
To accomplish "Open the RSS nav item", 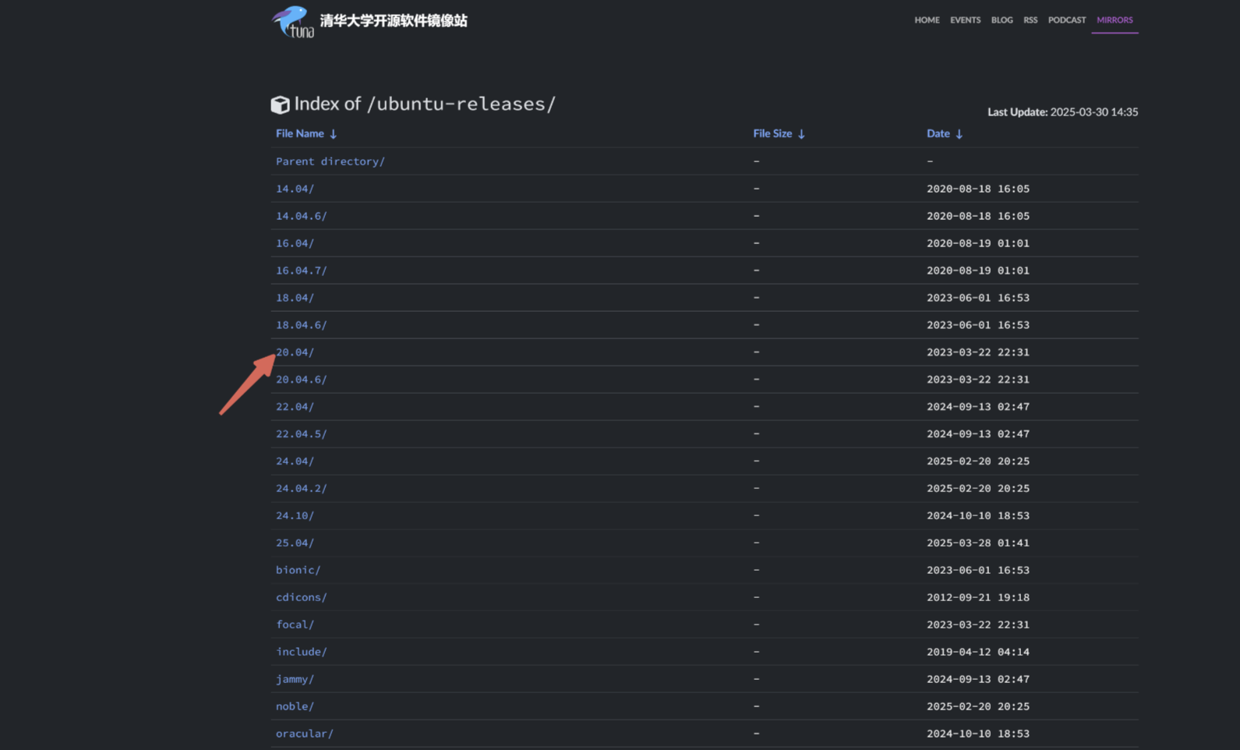I will click(x=1030, y=20).
